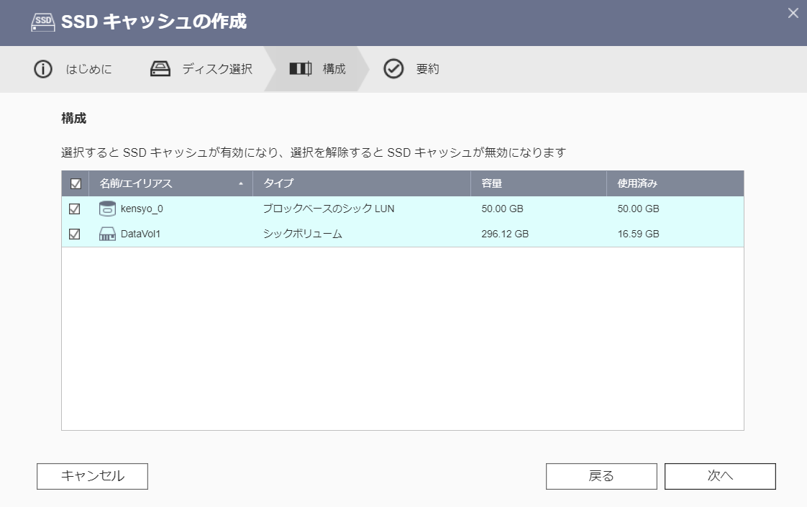This screenshot has height=507, width=807.
Task: Click the 50.00 GB capacity cell of kensyo_0
Action: tap(502, 209)
